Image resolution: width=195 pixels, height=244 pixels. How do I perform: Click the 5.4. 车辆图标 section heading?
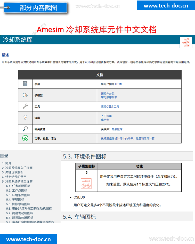point(79,217)
